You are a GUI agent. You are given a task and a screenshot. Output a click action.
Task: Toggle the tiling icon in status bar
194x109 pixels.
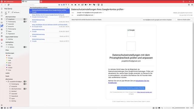(x=156, y=108)
